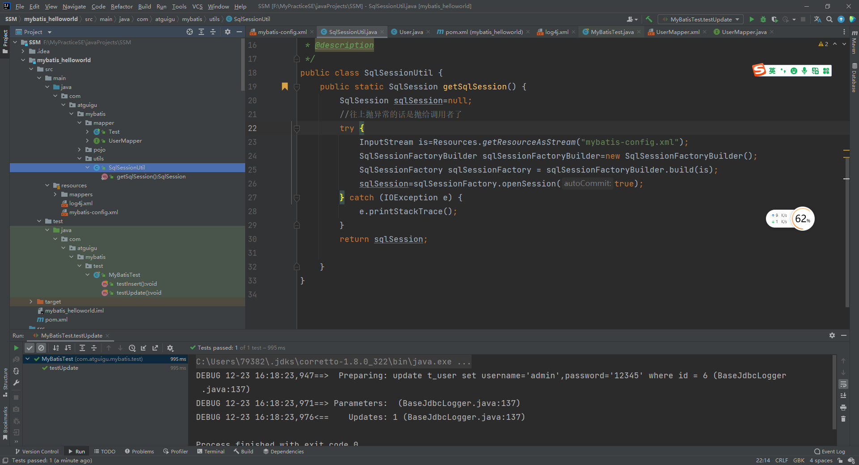Viewport: 859px width, 465px height.
Task: Expand all in Project panel toolbar
Action: 201,32
